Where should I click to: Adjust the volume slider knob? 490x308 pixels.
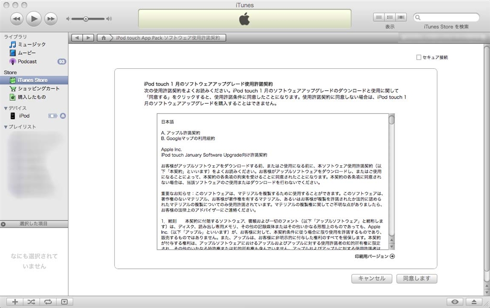86,19
